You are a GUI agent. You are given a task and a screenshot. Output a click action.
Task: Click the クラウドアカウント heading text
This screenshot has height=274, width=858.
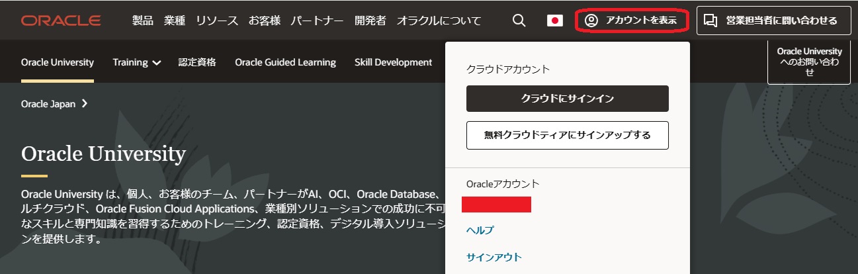point(508,69)
